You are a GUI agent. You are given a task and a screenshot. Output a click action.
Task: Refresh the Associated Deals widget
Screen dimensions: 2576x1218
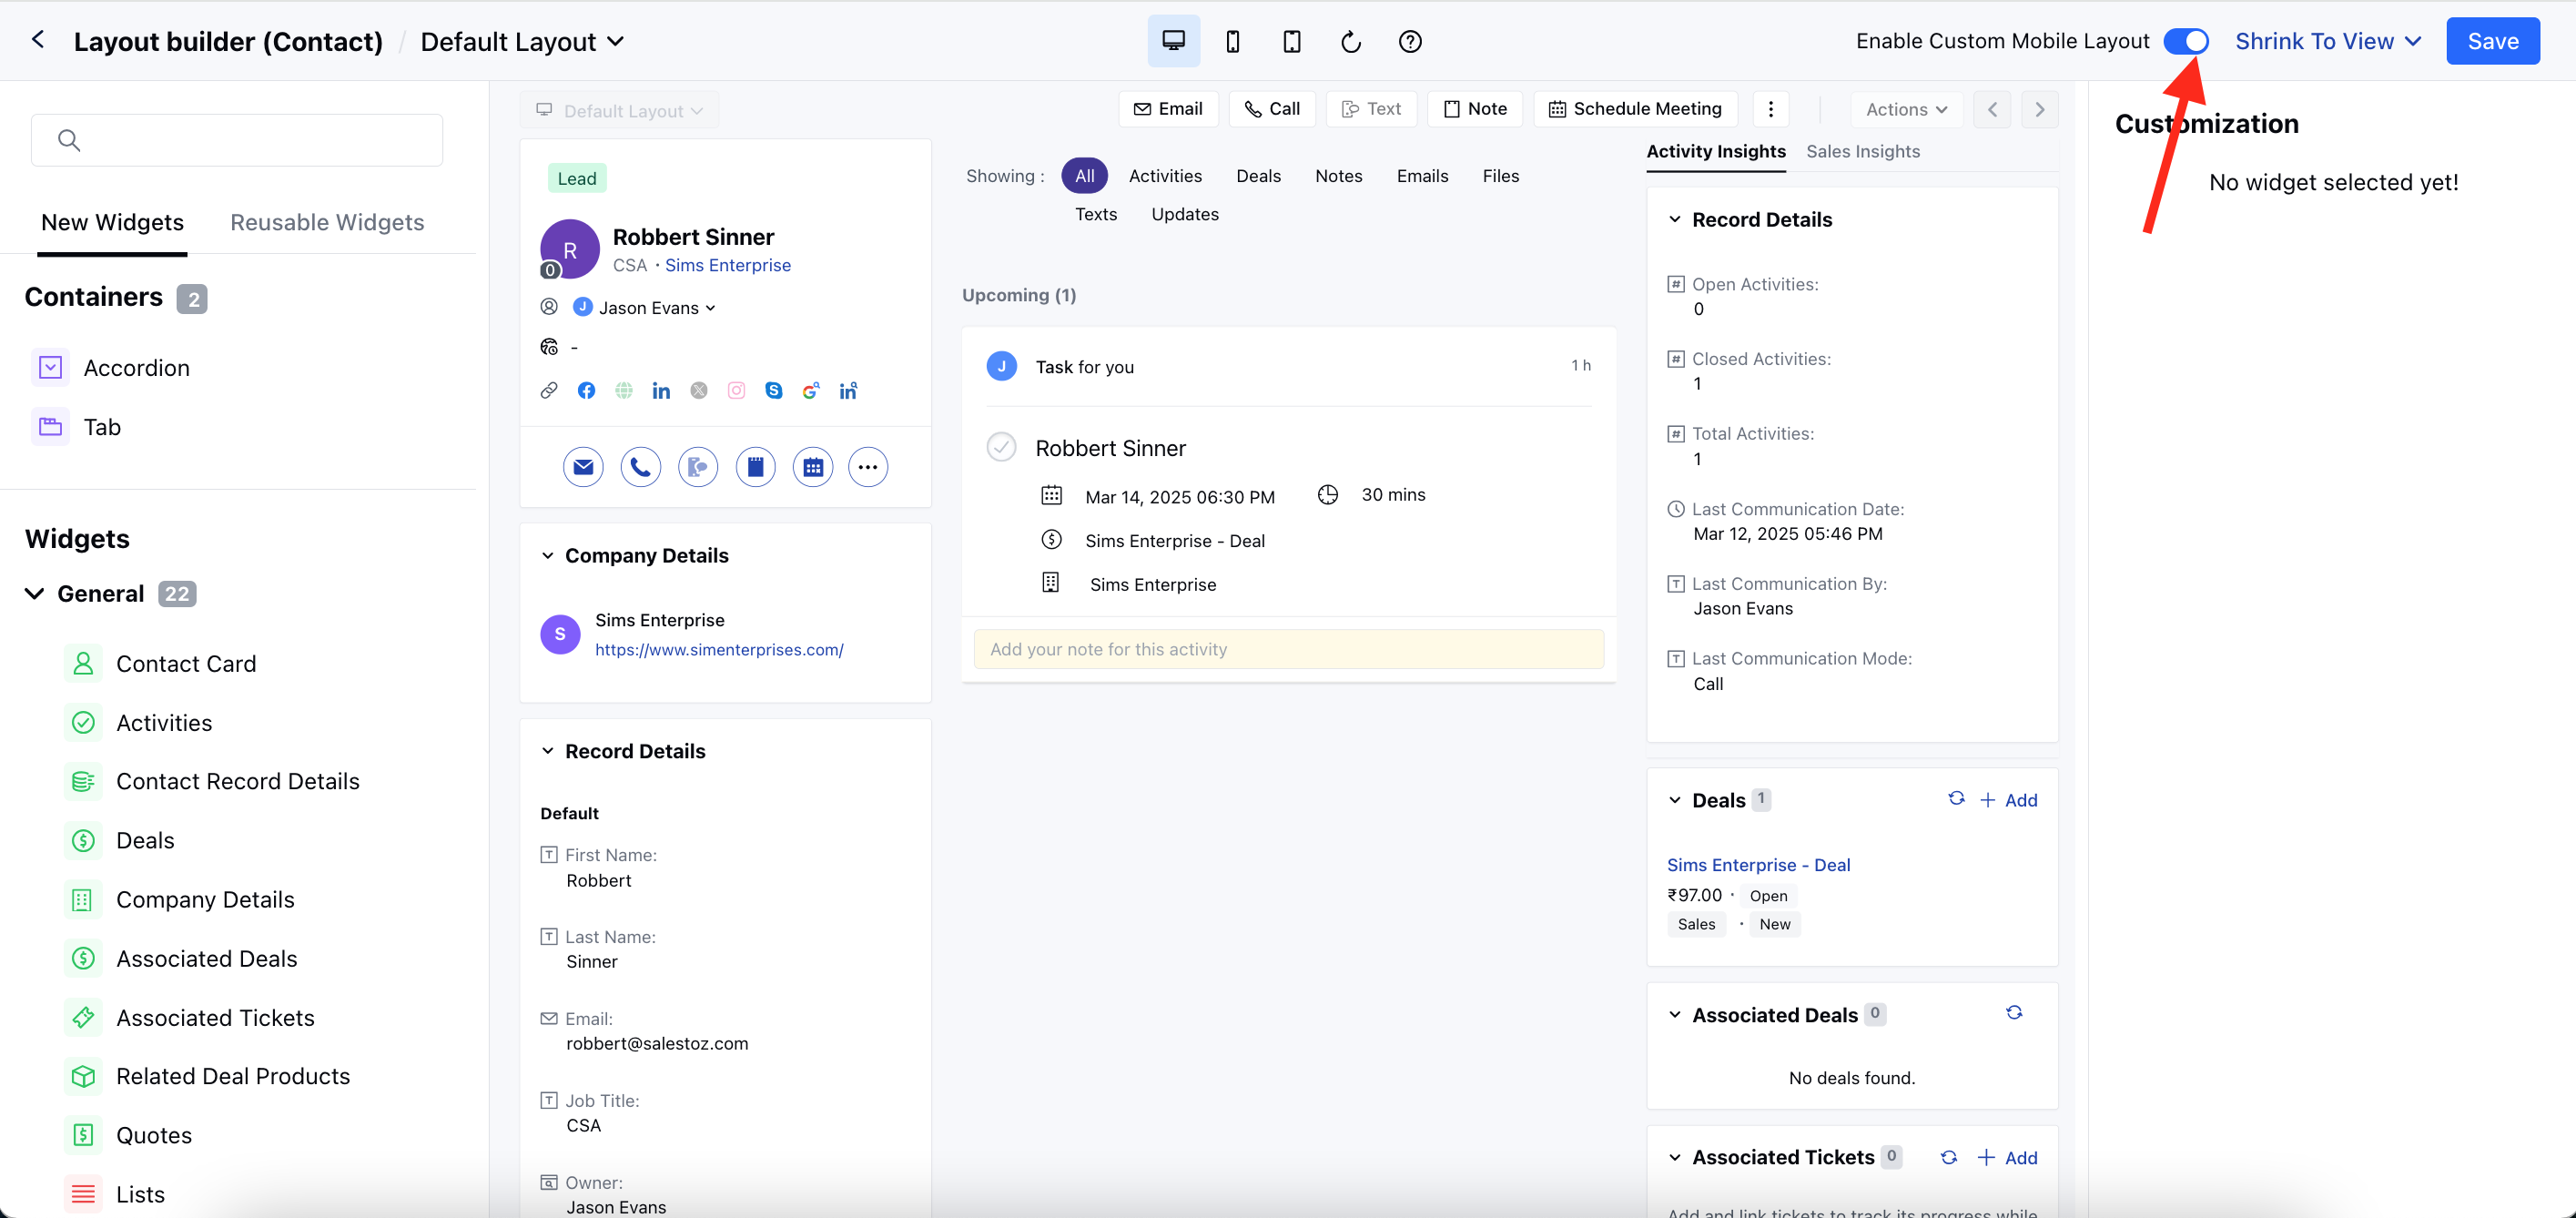[x=2013, y=1013]
